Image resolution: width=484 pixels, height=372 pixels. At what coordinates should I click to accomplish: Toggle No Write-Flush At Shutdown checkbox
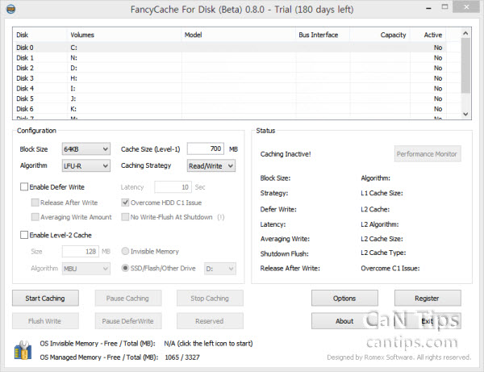pos(125,217)
